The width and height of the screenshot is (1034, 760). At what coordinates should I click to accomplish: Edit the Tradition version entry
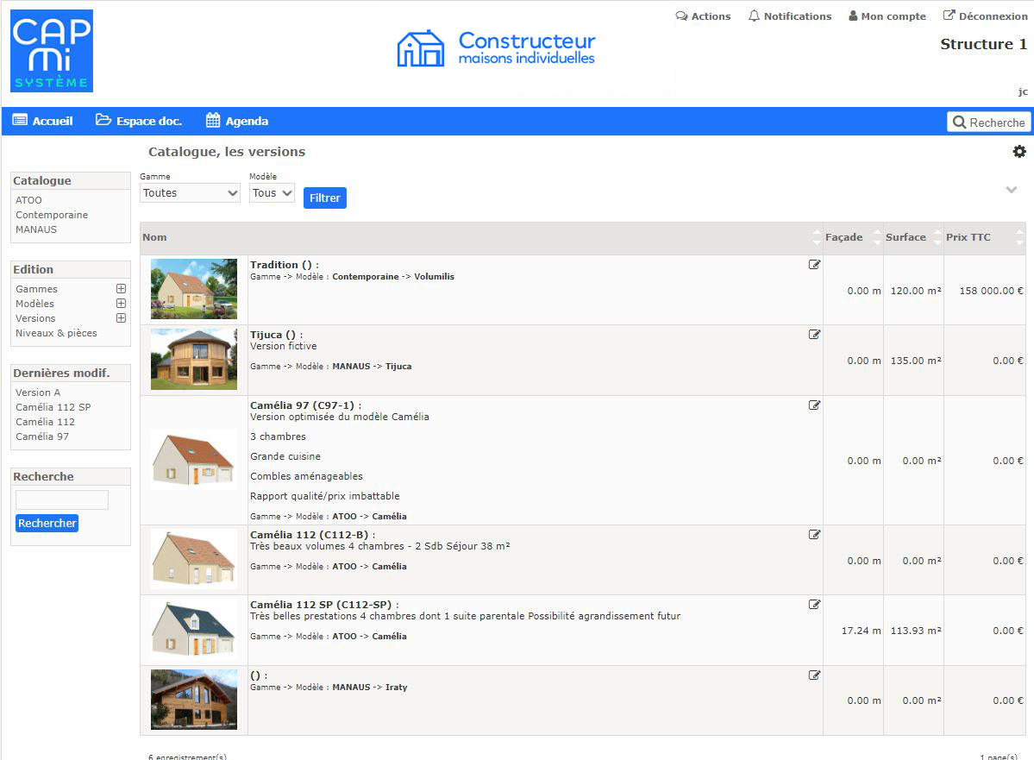[814, 265]
